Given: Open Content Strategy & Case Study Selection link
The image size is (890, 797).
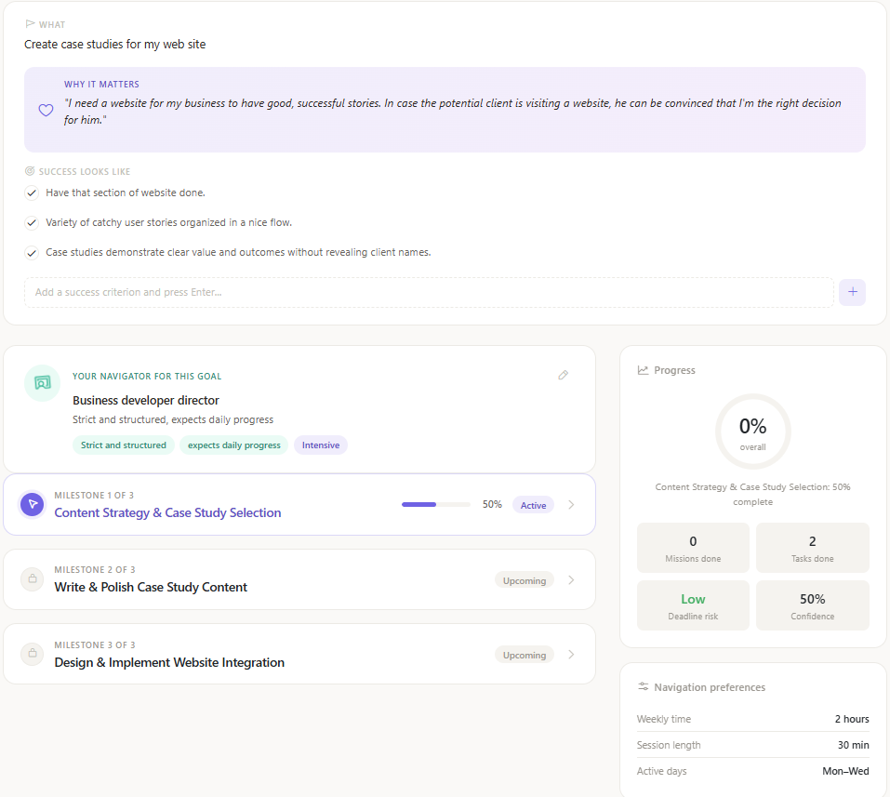Looking at the screenshot, I should [167, 512].
